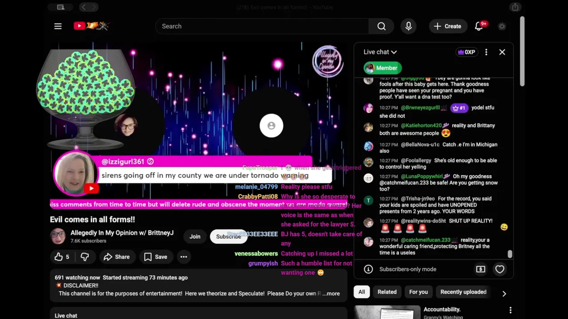The width and height of the screenshot is (568, 319).
Task: Open the channel avatar of BrittneyJ
Action: [x=58, y=236]
